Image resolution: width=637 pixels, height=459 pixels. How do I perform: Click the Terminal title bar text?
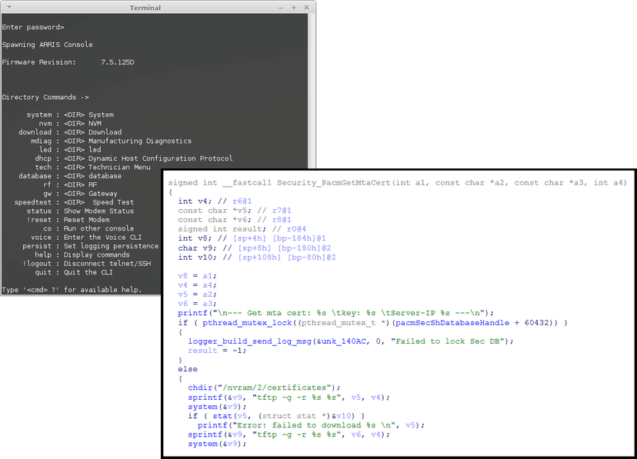click(145, 8)
